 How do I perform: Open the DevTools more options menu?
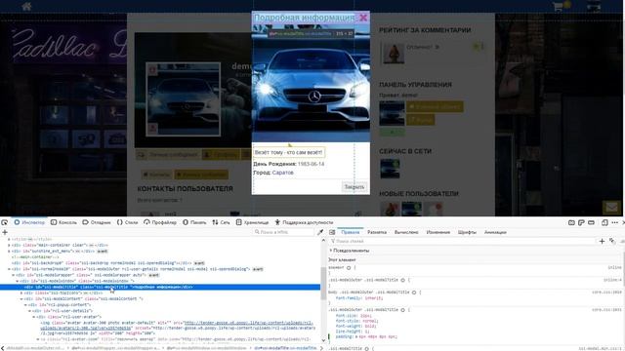[614, 222]
